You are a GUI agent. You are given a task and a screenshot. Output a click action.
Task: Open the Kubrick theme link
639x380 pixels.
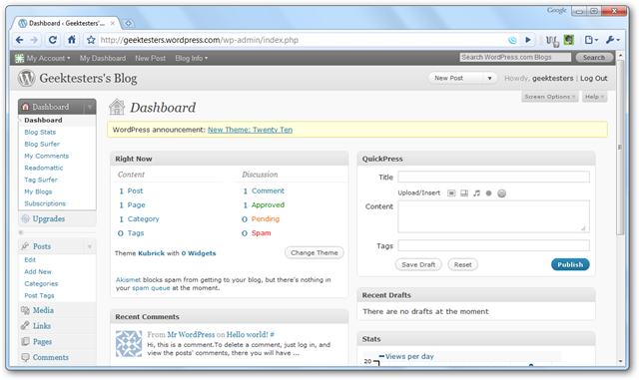coord(151,253)
